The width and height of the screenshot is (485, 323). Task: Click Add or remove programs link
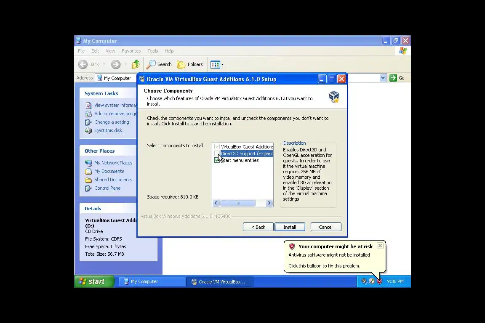[115, 114]
